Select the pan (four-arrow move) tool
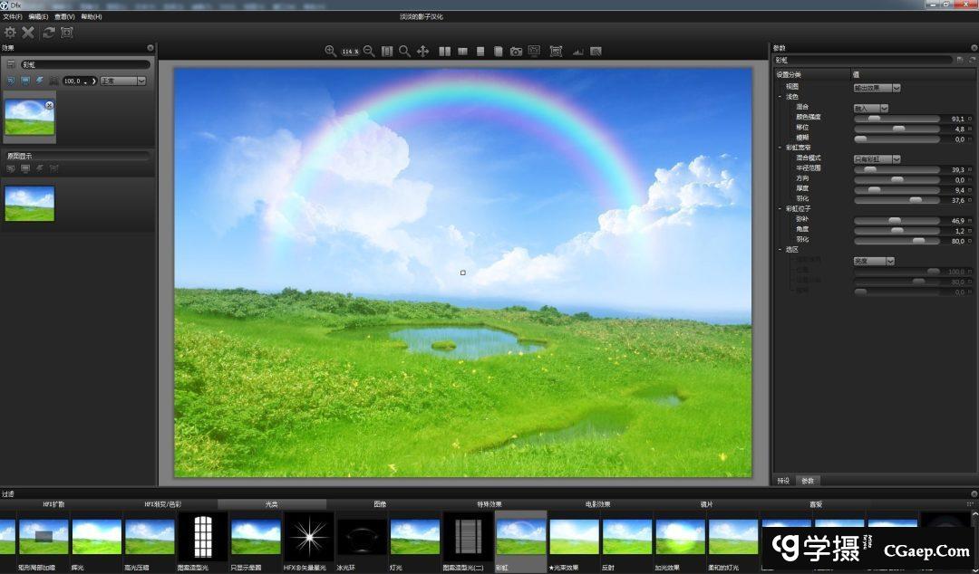 tap(422, 52)
